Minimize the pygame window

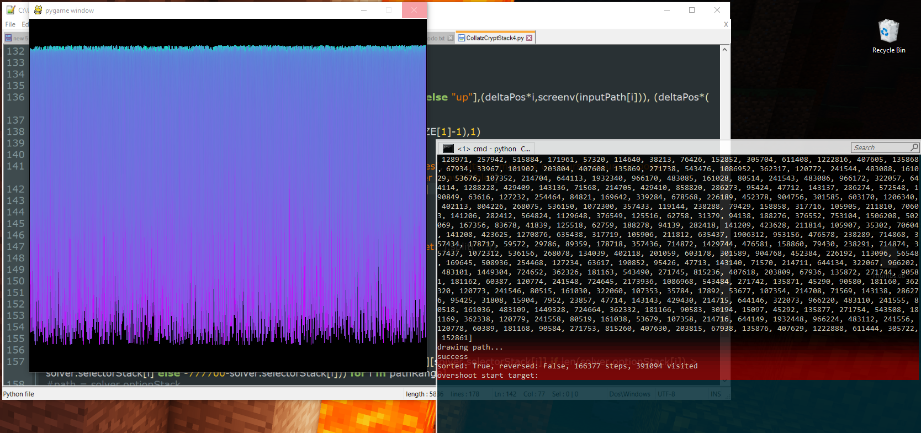tap(364, 10)
